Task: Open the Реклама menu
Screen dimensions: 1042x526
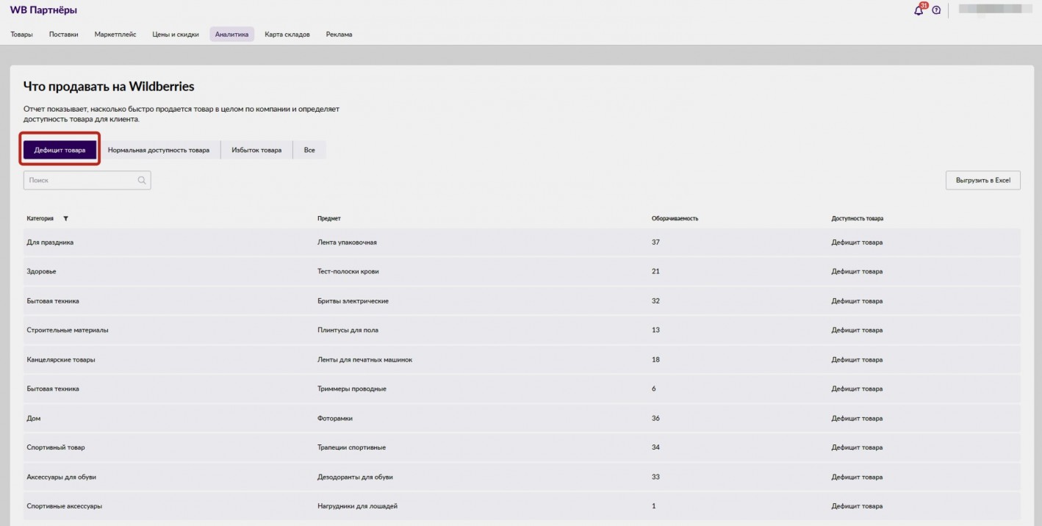Action: [x=339, y=35]
